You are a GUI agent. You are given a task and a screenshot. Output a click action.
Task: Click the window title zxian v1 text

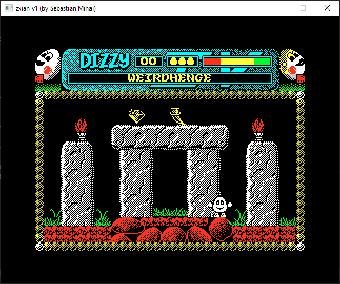[x=55, y=8]
